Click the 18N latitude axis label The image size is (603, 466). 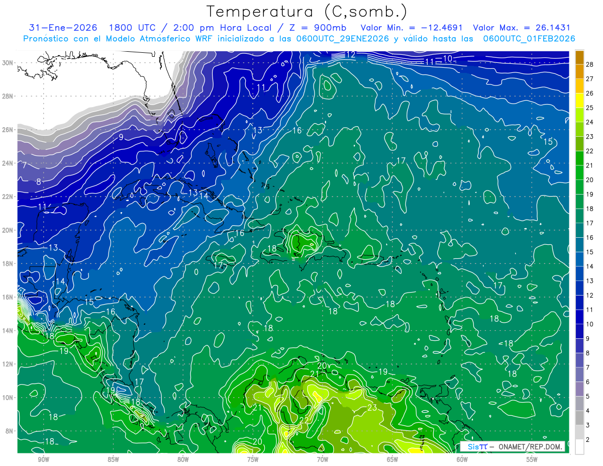(x=8, y=263)
